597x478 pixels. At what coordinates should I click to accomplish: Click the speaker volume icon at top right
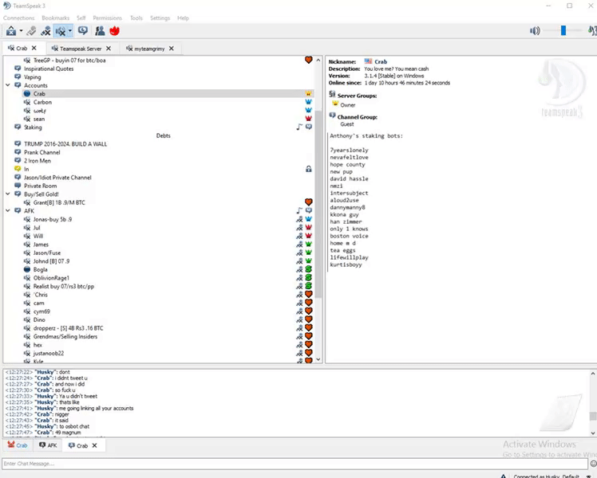click(x=535, y=31)
